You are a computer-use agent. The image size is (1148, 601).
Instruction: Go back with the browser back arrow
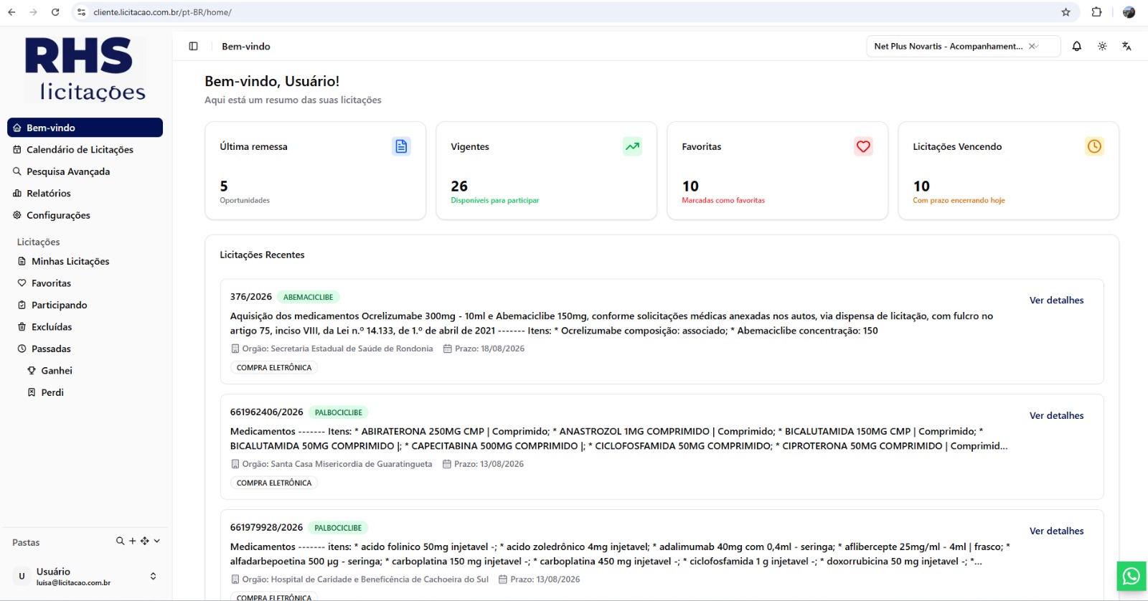(11, 12)
